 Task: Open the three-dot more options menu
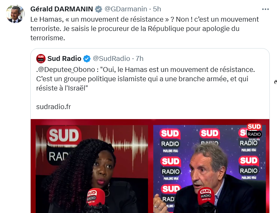[x=265, y=9]
